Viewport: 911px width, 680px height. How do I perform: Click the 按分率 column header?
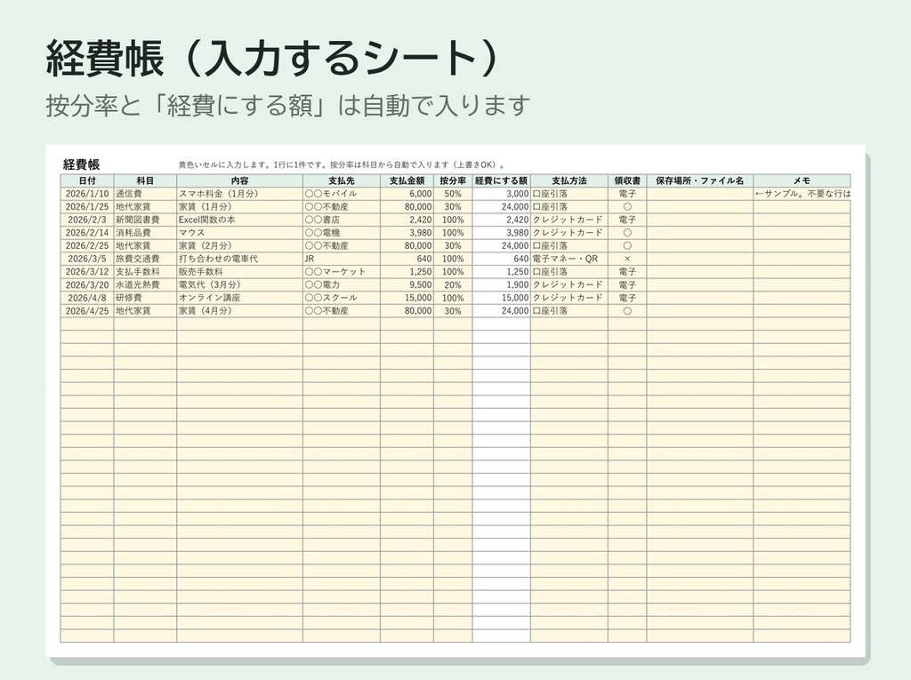453,180
